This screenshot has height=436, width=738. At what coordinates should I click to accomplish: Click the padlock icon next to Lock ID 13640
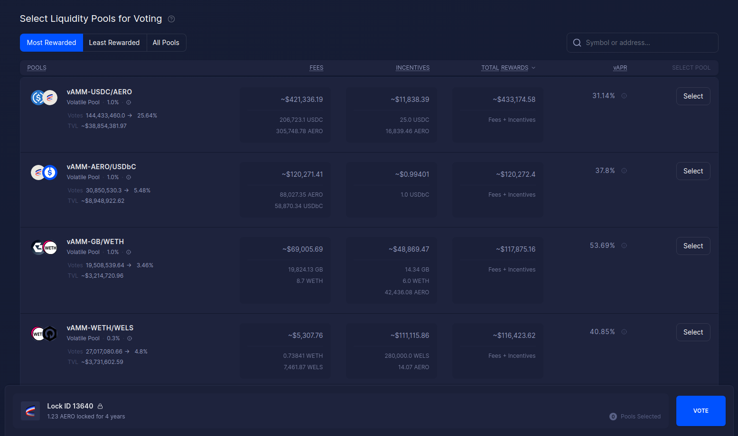pyautogui.click(x=100, y=406)
